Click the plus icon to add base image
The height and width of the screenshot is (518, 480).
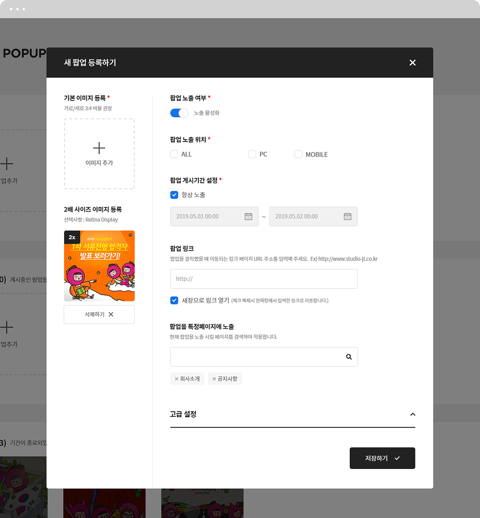click(99, 148)
